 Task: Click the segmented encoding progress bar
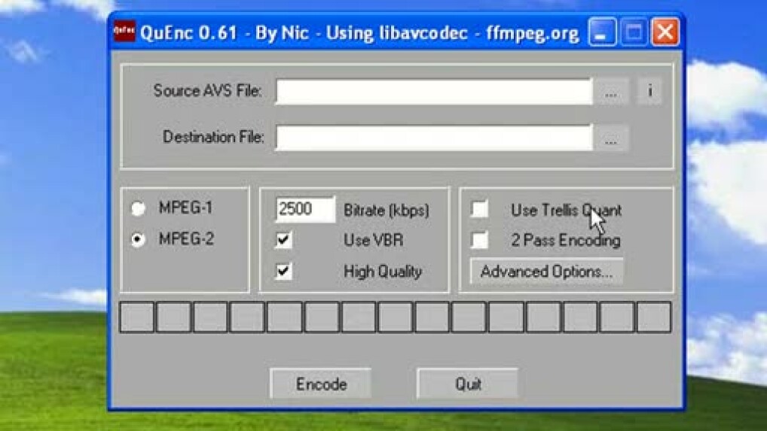click(395, 317)
